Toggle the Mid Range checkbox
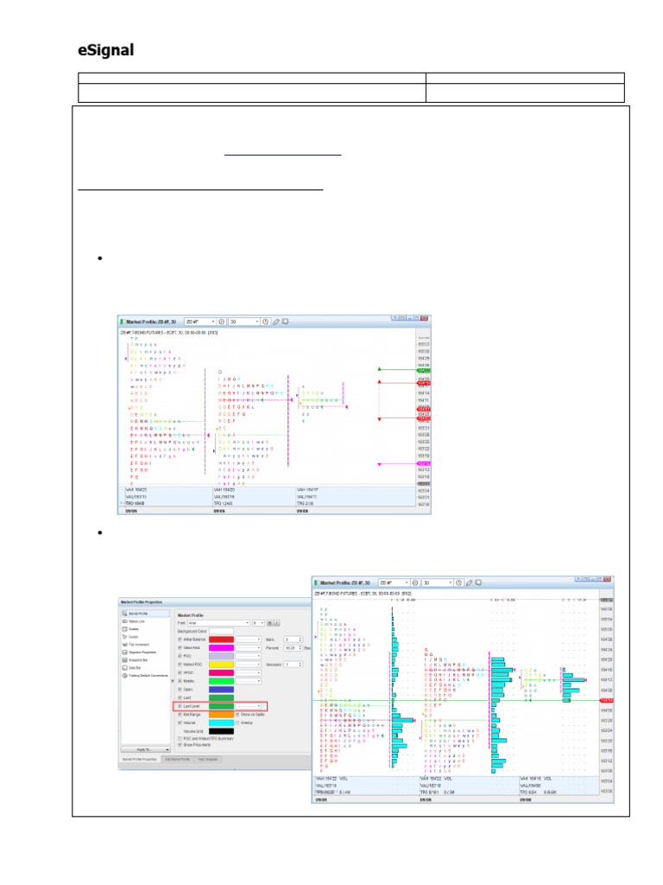Screen dimensions: 663x885 (180, 715)
